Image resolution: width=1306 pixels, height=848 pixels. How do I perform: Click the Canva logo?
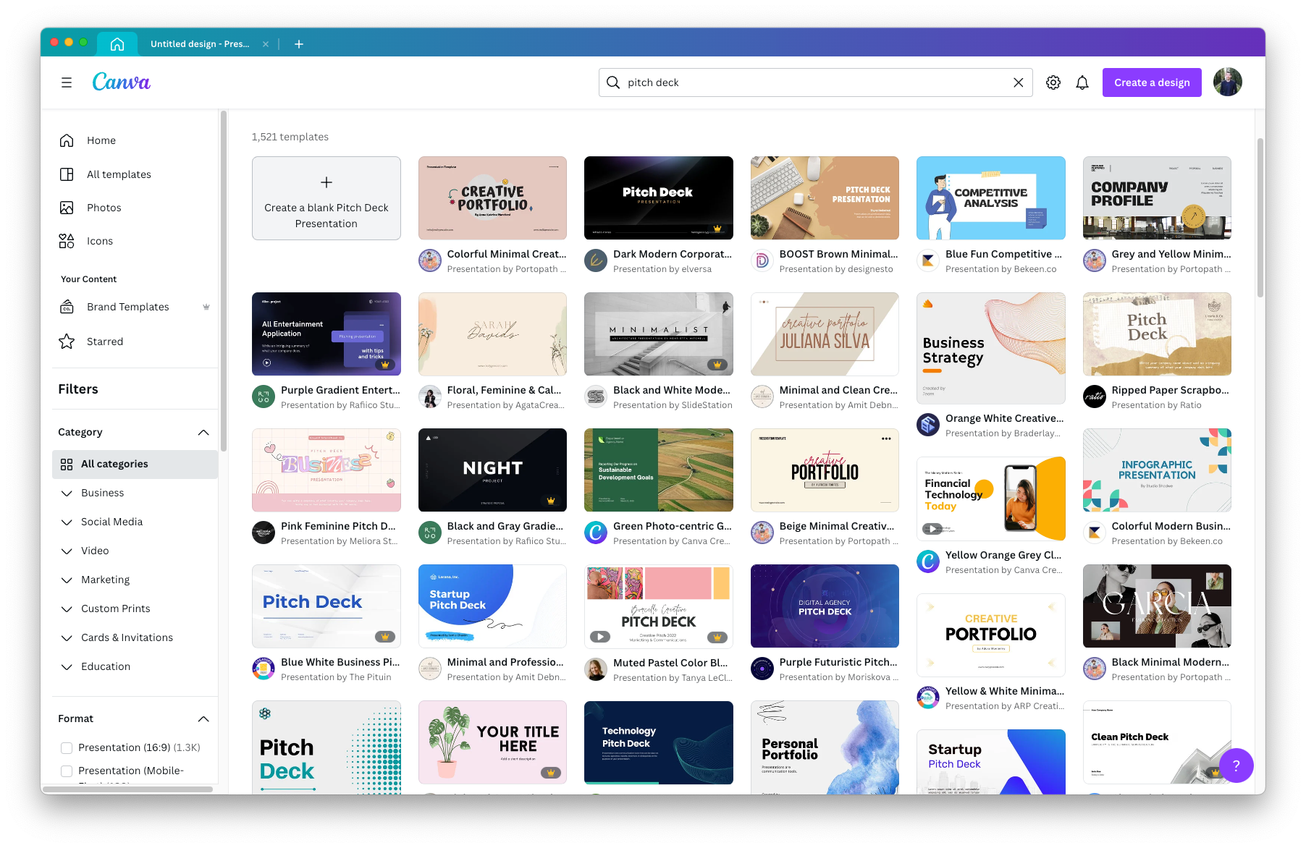(122, 82)
